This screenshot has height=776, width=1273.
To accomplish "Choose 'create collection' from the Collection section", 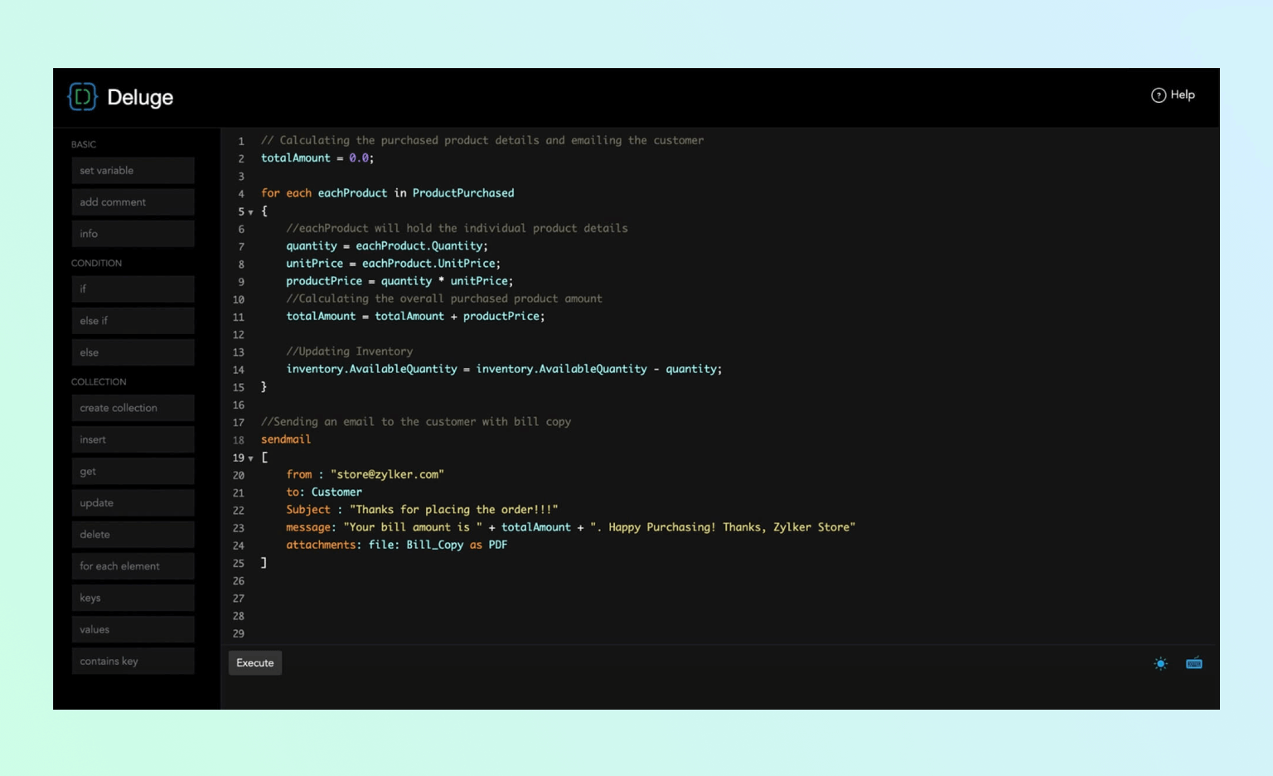I will [x=133, y=408].
